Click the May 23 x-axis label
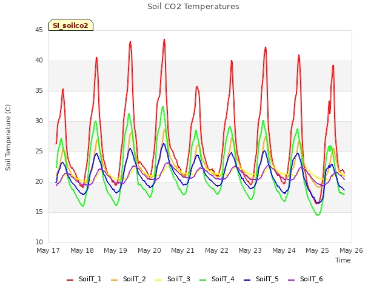Viewport: 388px width, 291px height. [250, 250]
